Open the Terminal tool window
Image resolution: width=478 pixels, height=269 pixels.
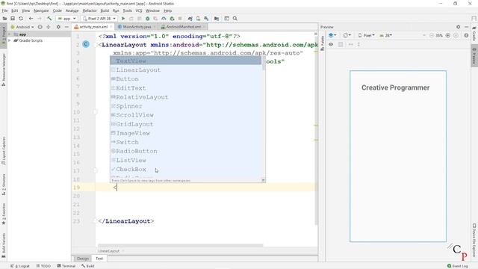pyautogui.click(x=66, y=266)
